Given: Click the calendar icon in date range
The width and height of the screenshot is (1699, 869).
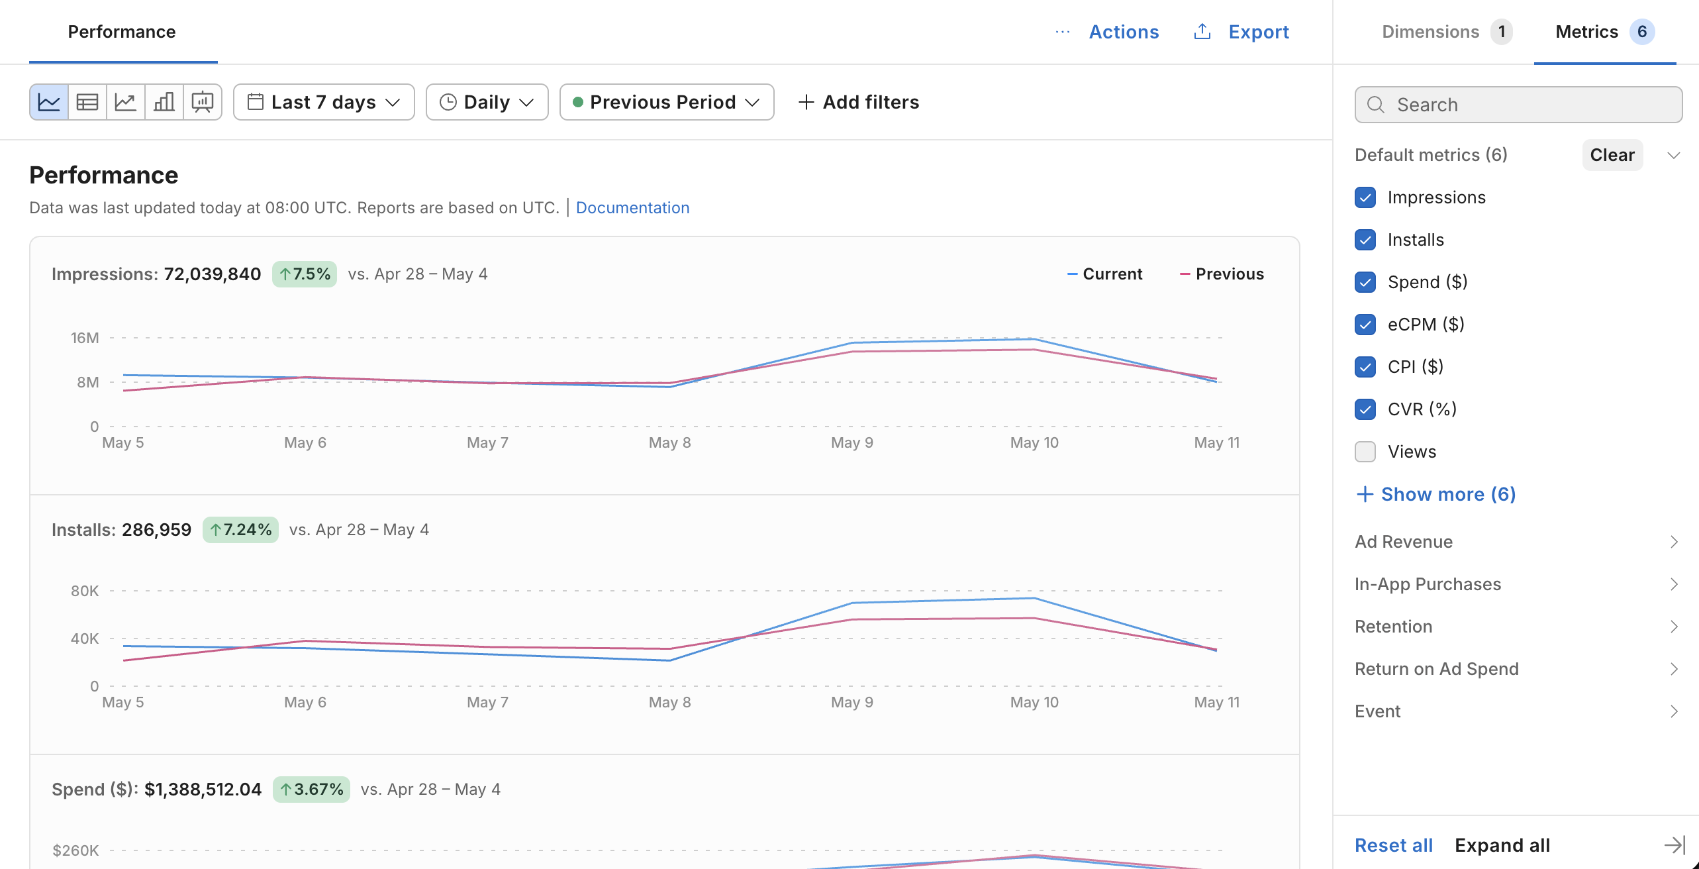Looking at the screenshot, I should 256,101.
